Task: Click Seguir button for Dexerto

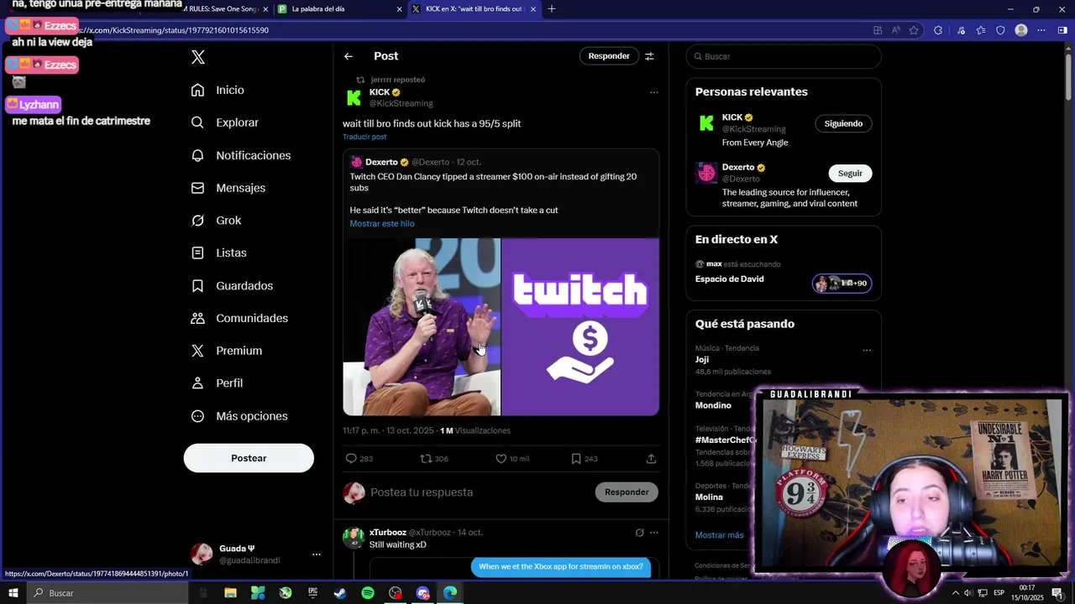Action: point(850,174)
